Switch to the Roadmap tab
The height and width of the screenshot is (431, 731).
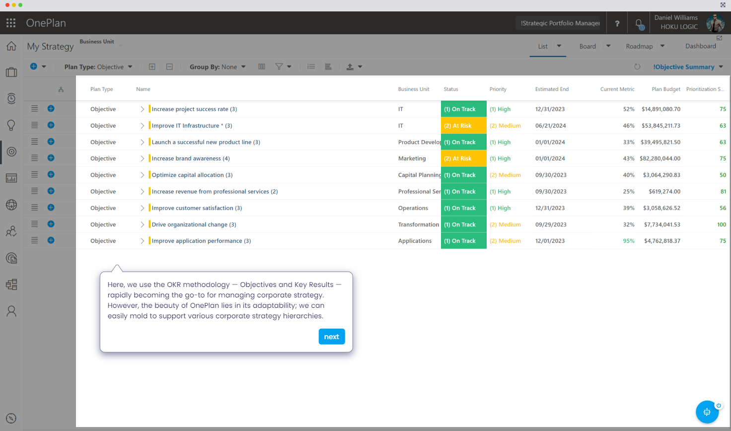coord(639,46)
